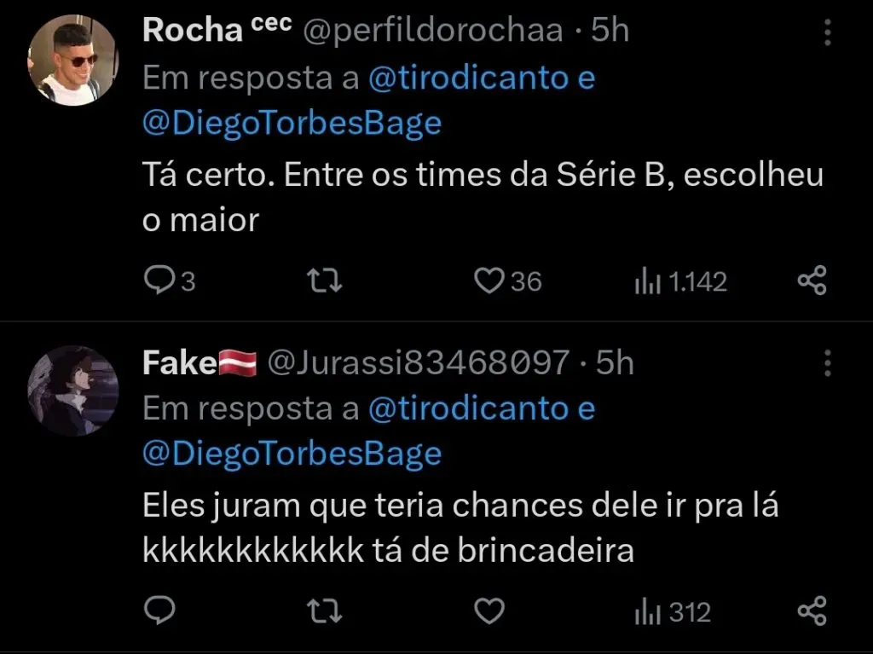The height and width of the screenshot is (654, 873).
Task: Open more options for Fake's tweet
Action: 826,362
